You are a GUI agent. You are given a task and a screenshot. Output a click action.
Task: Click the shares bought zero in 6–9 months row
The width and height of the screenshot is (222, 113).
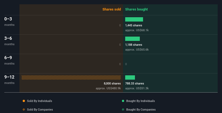(x=126, y=64)
